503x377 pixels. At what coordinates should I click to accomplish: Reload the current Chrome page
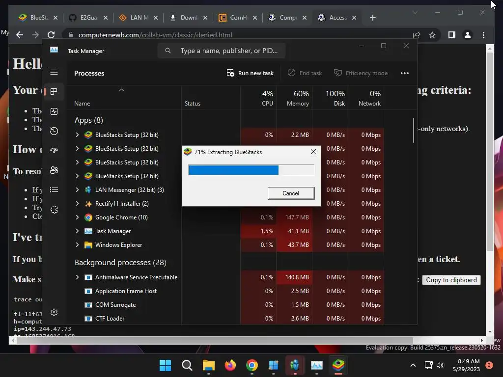pyautogui.click(x=51, y=35)
